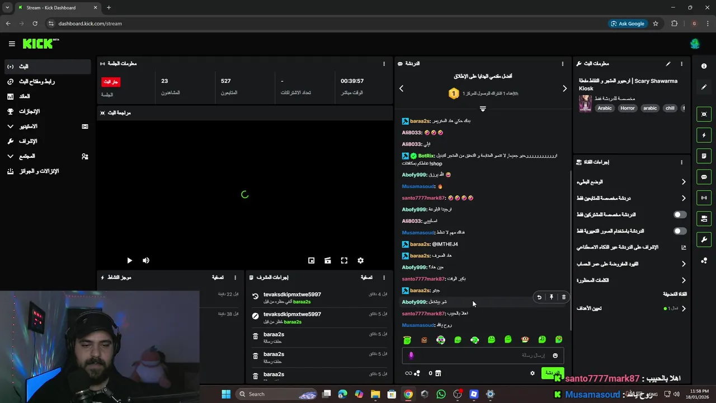Screen dimensions: 716x403
Task: Open the session info panel three-dot menu
Action: pos(384,64)
